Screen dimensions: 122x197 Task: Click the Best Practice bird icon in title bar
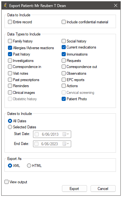(x=5, y=5)
